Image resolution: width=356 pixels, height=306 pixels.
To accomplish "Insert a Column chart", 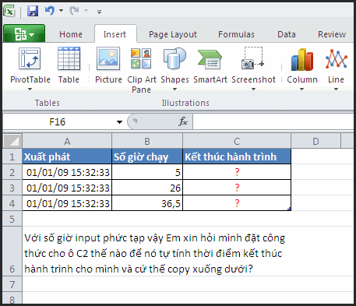I will tap(302, 65).
